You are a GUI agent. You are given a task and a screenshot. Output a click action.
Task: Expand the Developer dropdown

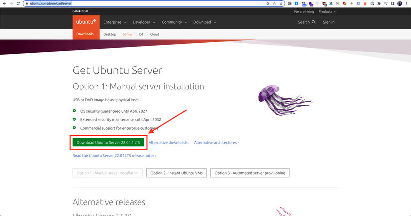tap(144, 22)
